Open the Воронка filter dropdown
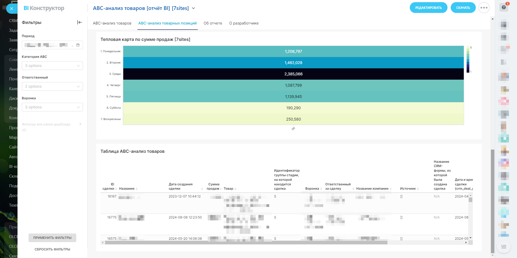517x258 pixels. tap(52, 107)
